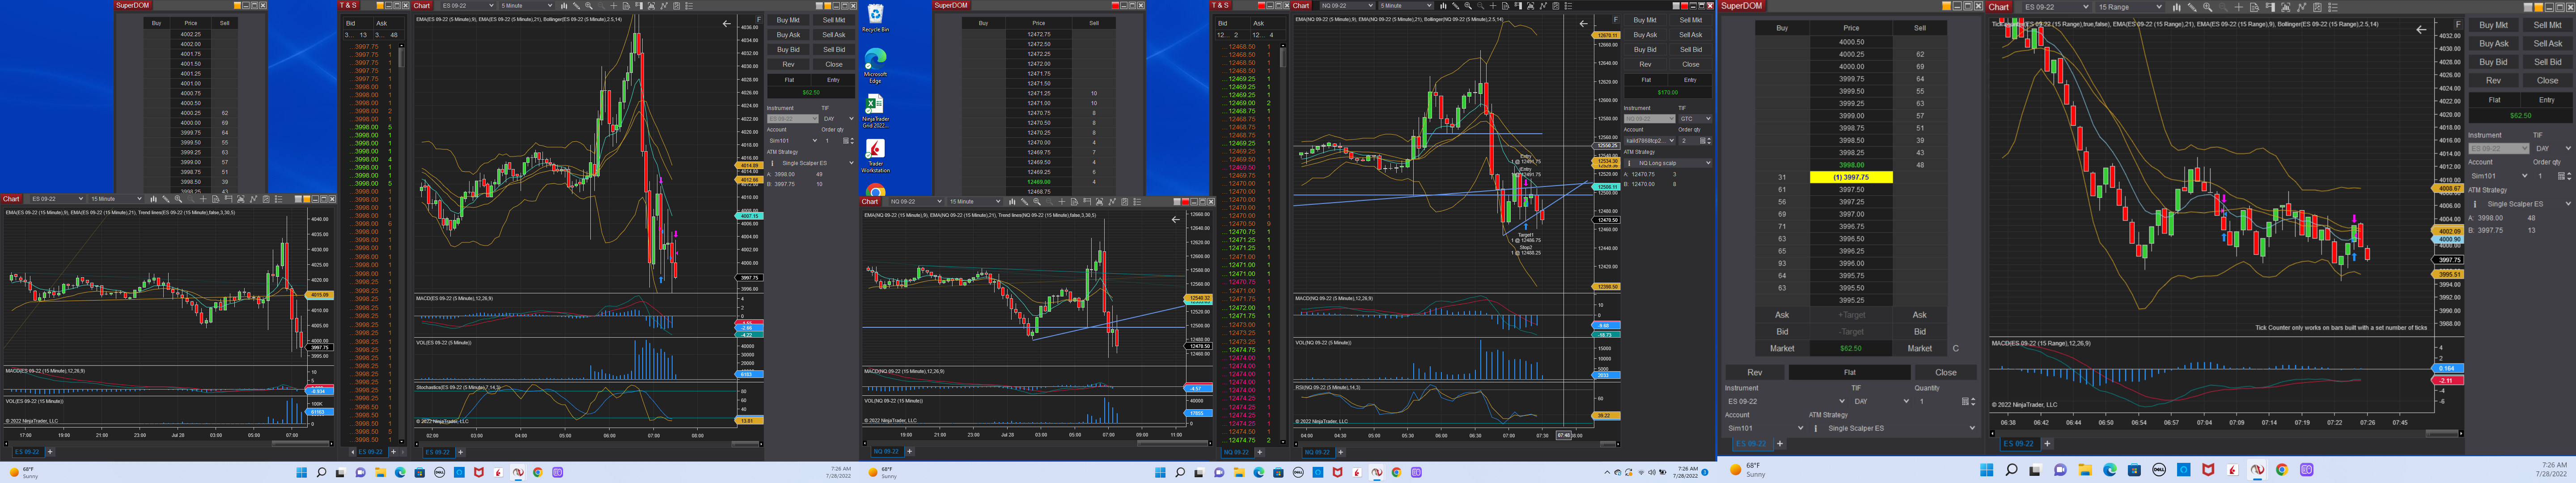Select crosshair cursor icon in 15 Range chart

2239,7
